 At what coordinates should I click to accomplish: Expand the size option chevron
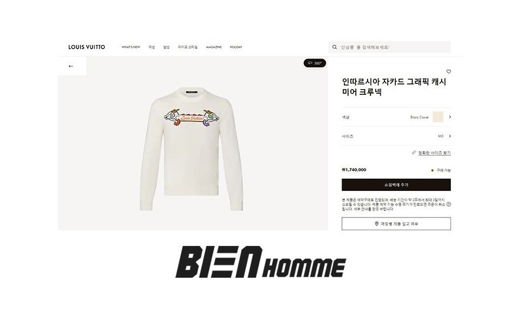pyautogui.click(x=450, y=136)
